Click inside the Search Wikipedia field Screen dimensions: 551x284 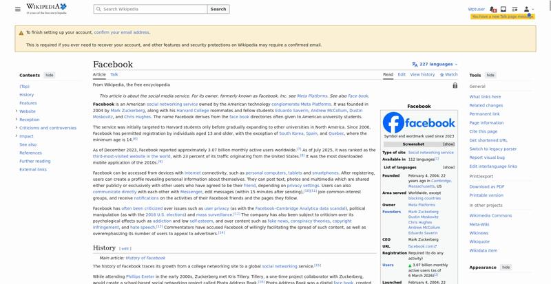point(150,9)
